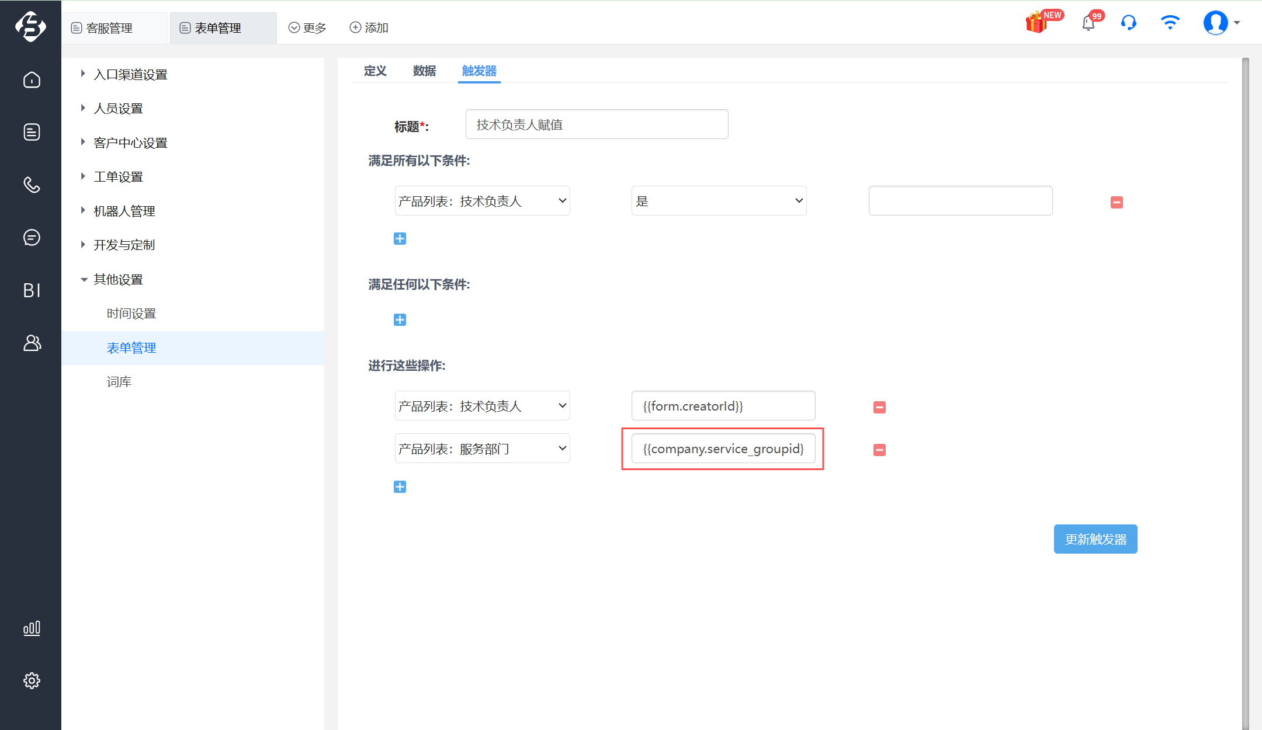Click the 标题 input field
Screen dimensions: 1262x730
597,124
